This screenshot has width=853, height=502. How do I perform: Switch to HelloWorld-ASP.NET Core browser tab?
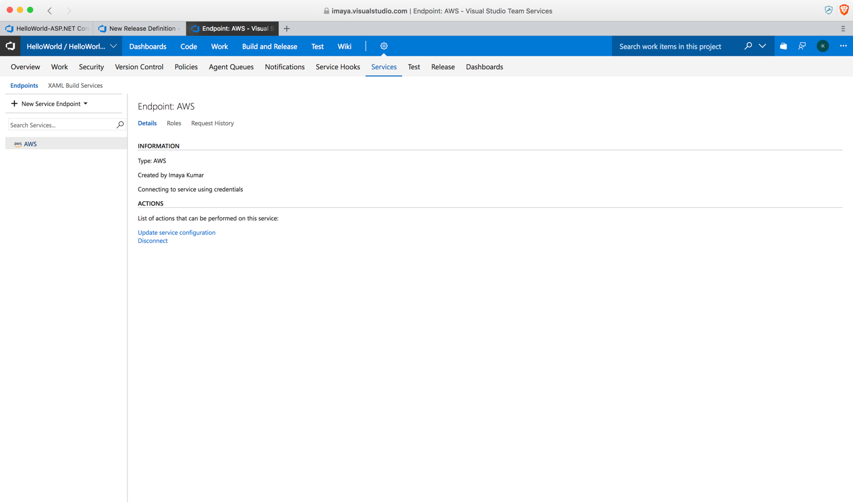(x=47, y=29)
